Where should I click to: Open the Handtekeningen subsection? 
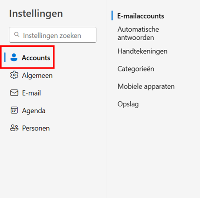(x=142, y=51)
